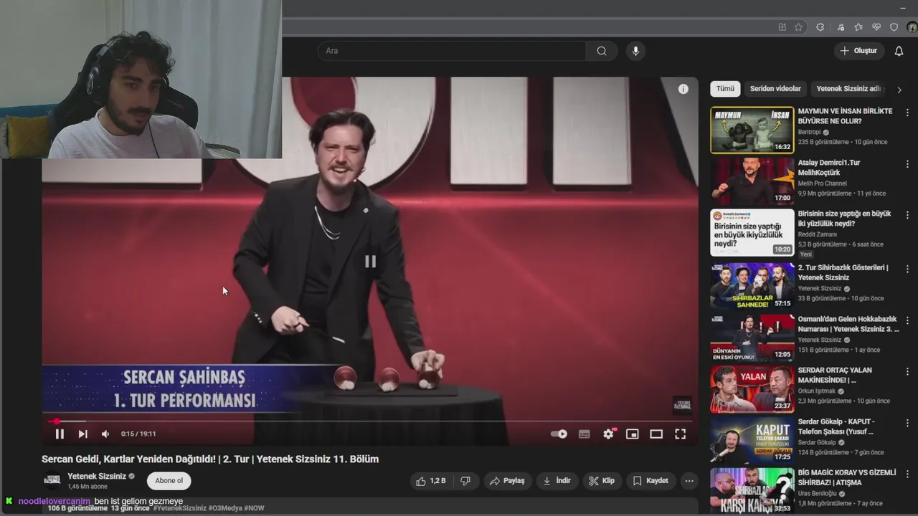Open the browser extensions puzzle icon
This screenshot has width=918, height=516.
(820, 27)
